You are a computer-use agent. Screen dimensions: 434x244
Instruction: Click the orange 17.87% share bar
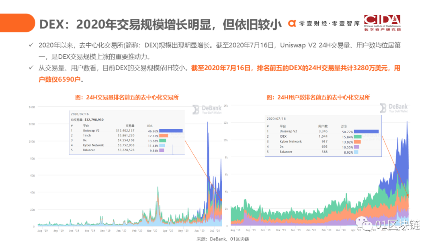[x=164, y=136]
